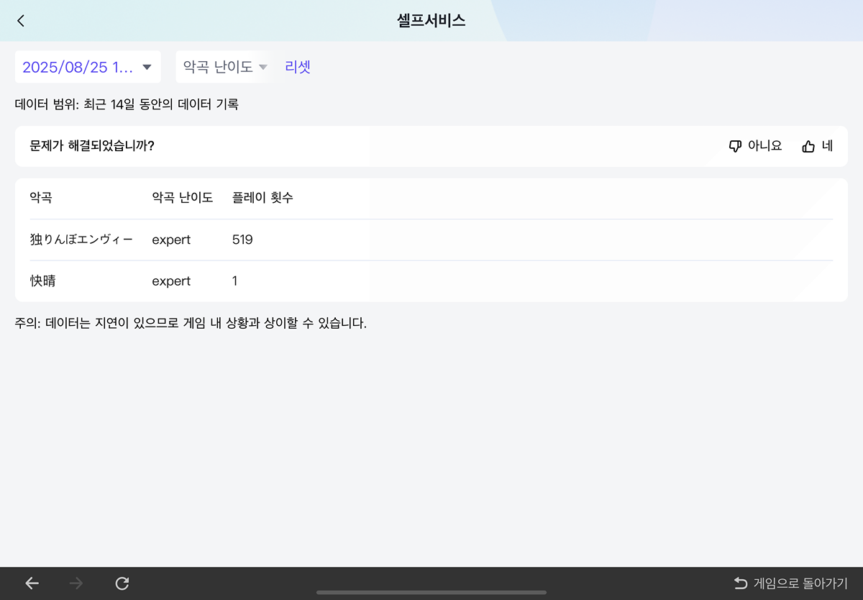Expand the 2025/08/25 date selector arrow
The height and width of the screenshot is (600, 863).
[x=147, y=67]
